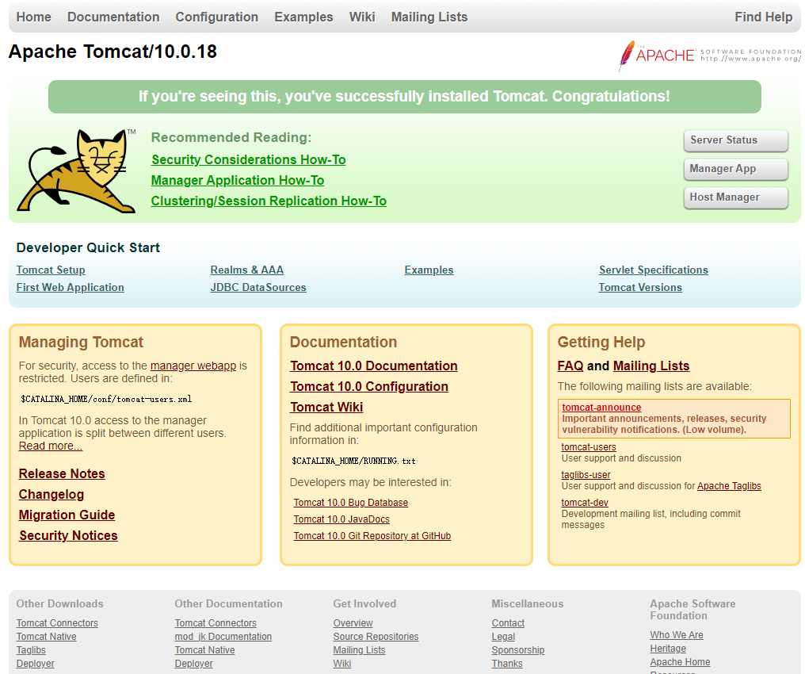805x674 pixels.
Task: Click the Server Status button
Action: (735, 140)
